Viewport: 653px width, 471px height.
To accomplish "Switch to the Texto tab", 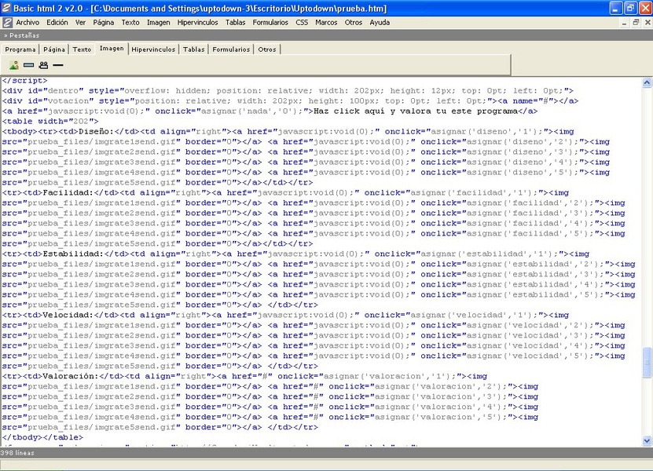I will [x=82, y=49].
